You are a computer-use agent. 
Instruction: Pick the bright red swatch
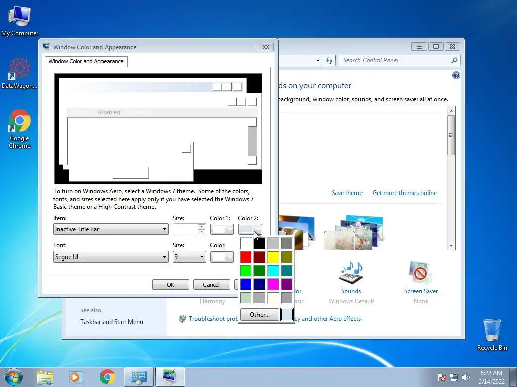(246, 257)
